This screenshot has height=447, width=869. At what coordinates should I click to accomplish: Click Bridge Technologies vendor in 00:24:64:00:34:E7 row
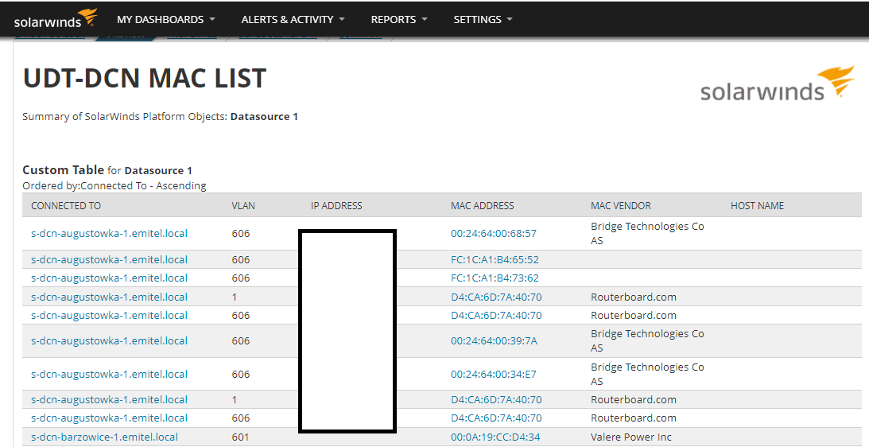647,375
